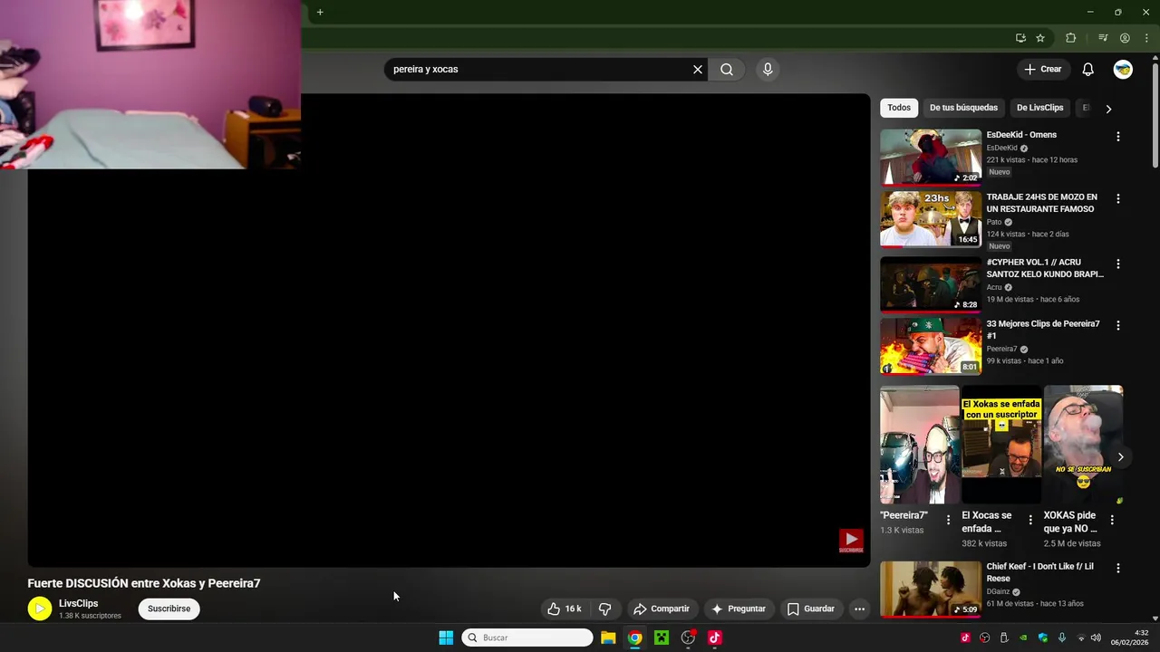Open a new browser tab
Screen dimensions: 1160x652
(320, 12)
